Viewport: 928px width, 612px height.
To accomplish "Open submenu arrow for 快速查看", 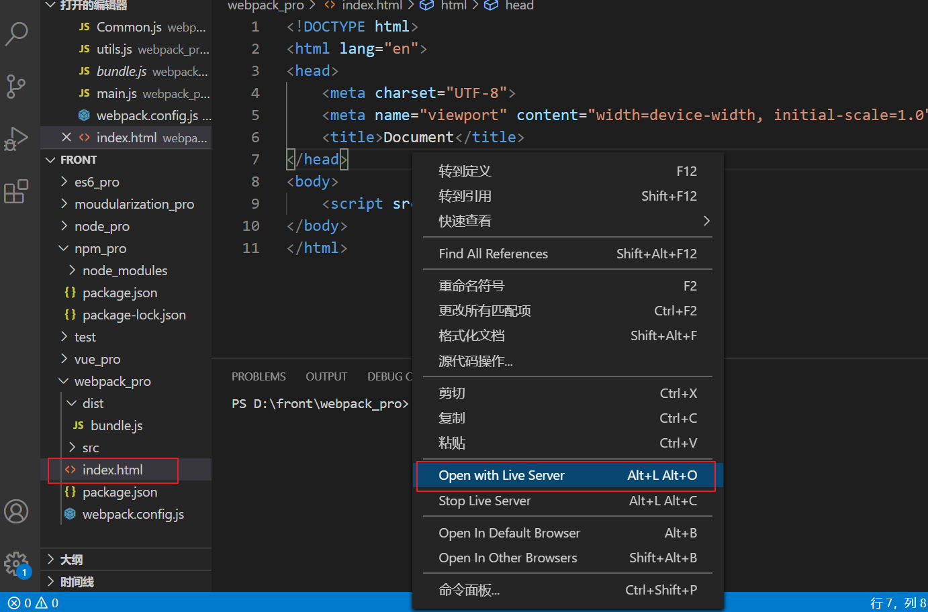I will click(x=706, y=221).
